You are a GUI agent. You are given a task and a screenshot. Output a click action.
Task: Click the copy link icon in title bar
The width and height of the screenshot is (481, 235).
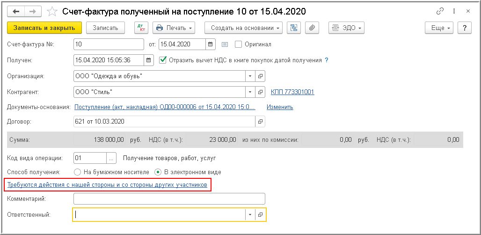(x=439, y=11)
